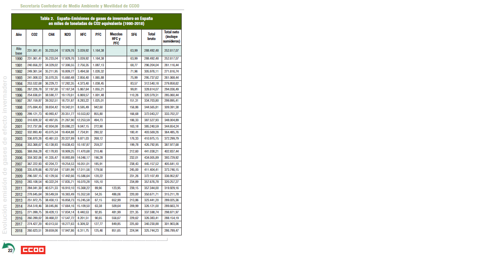Select the 2018 year row label
This screenshot has width=480, height=270.
click(x=19, y=231)
